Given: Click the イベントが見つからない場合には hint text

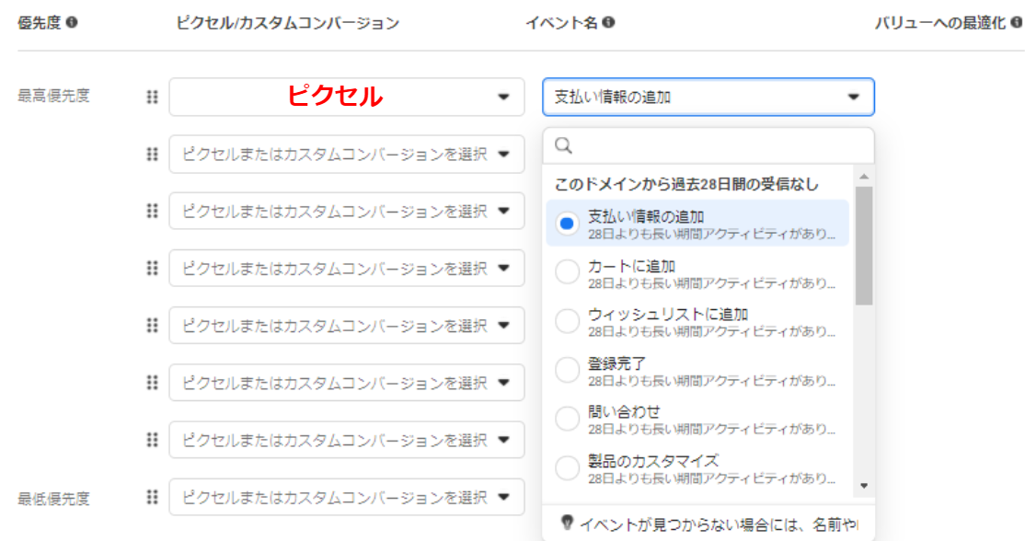Looking at the screenshot, I should point(720,524).
